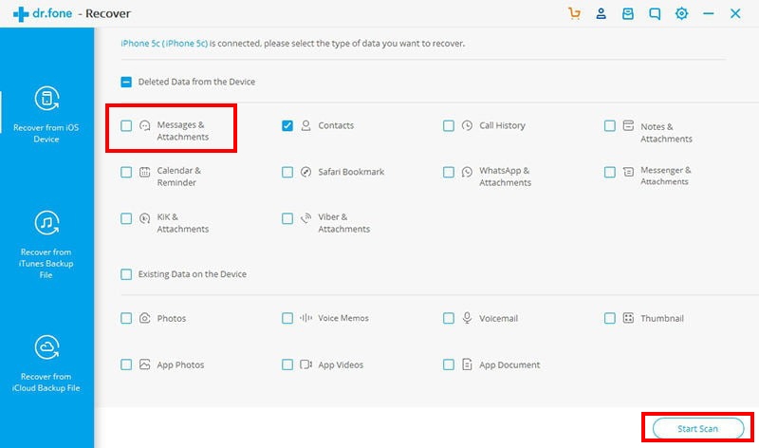The height and width of the screenshot is (448, 759).
Task: Check the Messages & Attachments checkbox
Action: click(126, 126)
